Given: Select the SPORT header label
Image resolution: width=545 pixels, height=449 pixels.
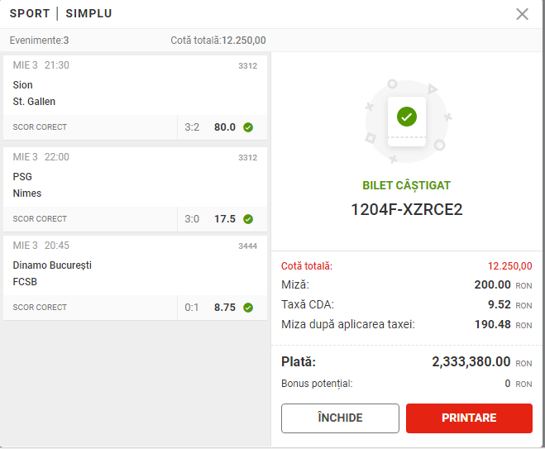Looking at the screenshot, I should coord(30,13).
